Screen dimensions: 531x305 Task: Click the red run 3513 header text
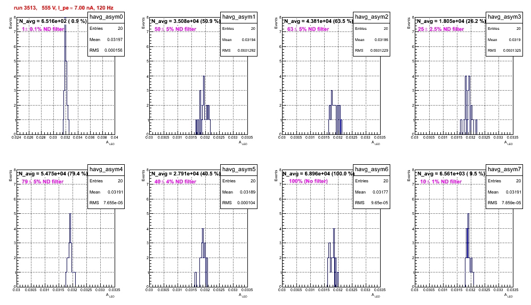point(63,8)
